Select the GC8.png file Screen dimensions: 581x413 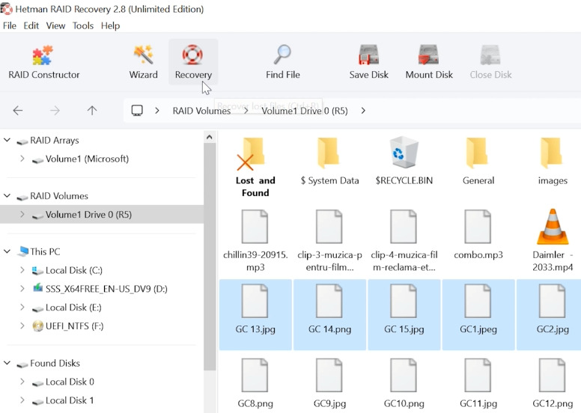coord(255,383)
